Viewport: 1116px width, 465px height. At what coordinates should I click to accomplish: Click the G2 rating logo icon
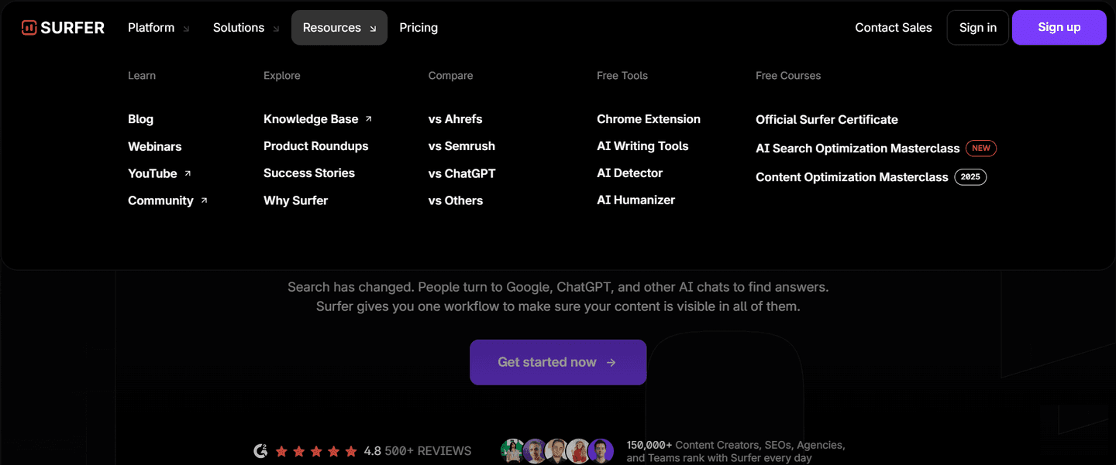pyautogui.click(x=260, y=451)
